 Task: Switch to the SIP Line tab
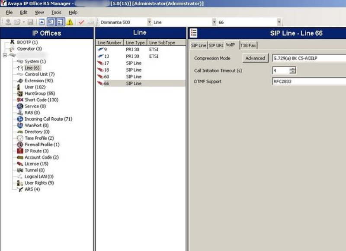(199, 46)
